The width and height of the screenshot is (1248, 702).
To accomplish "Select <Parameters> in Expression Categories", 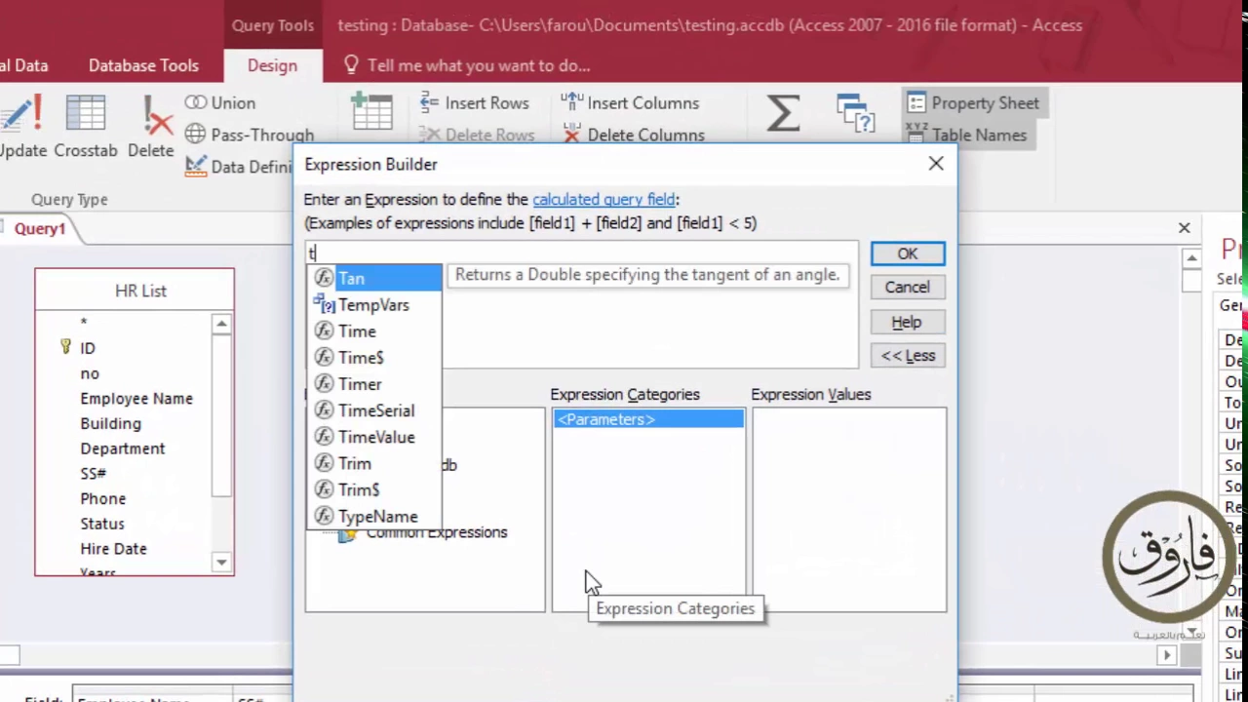I will (648, 419).
